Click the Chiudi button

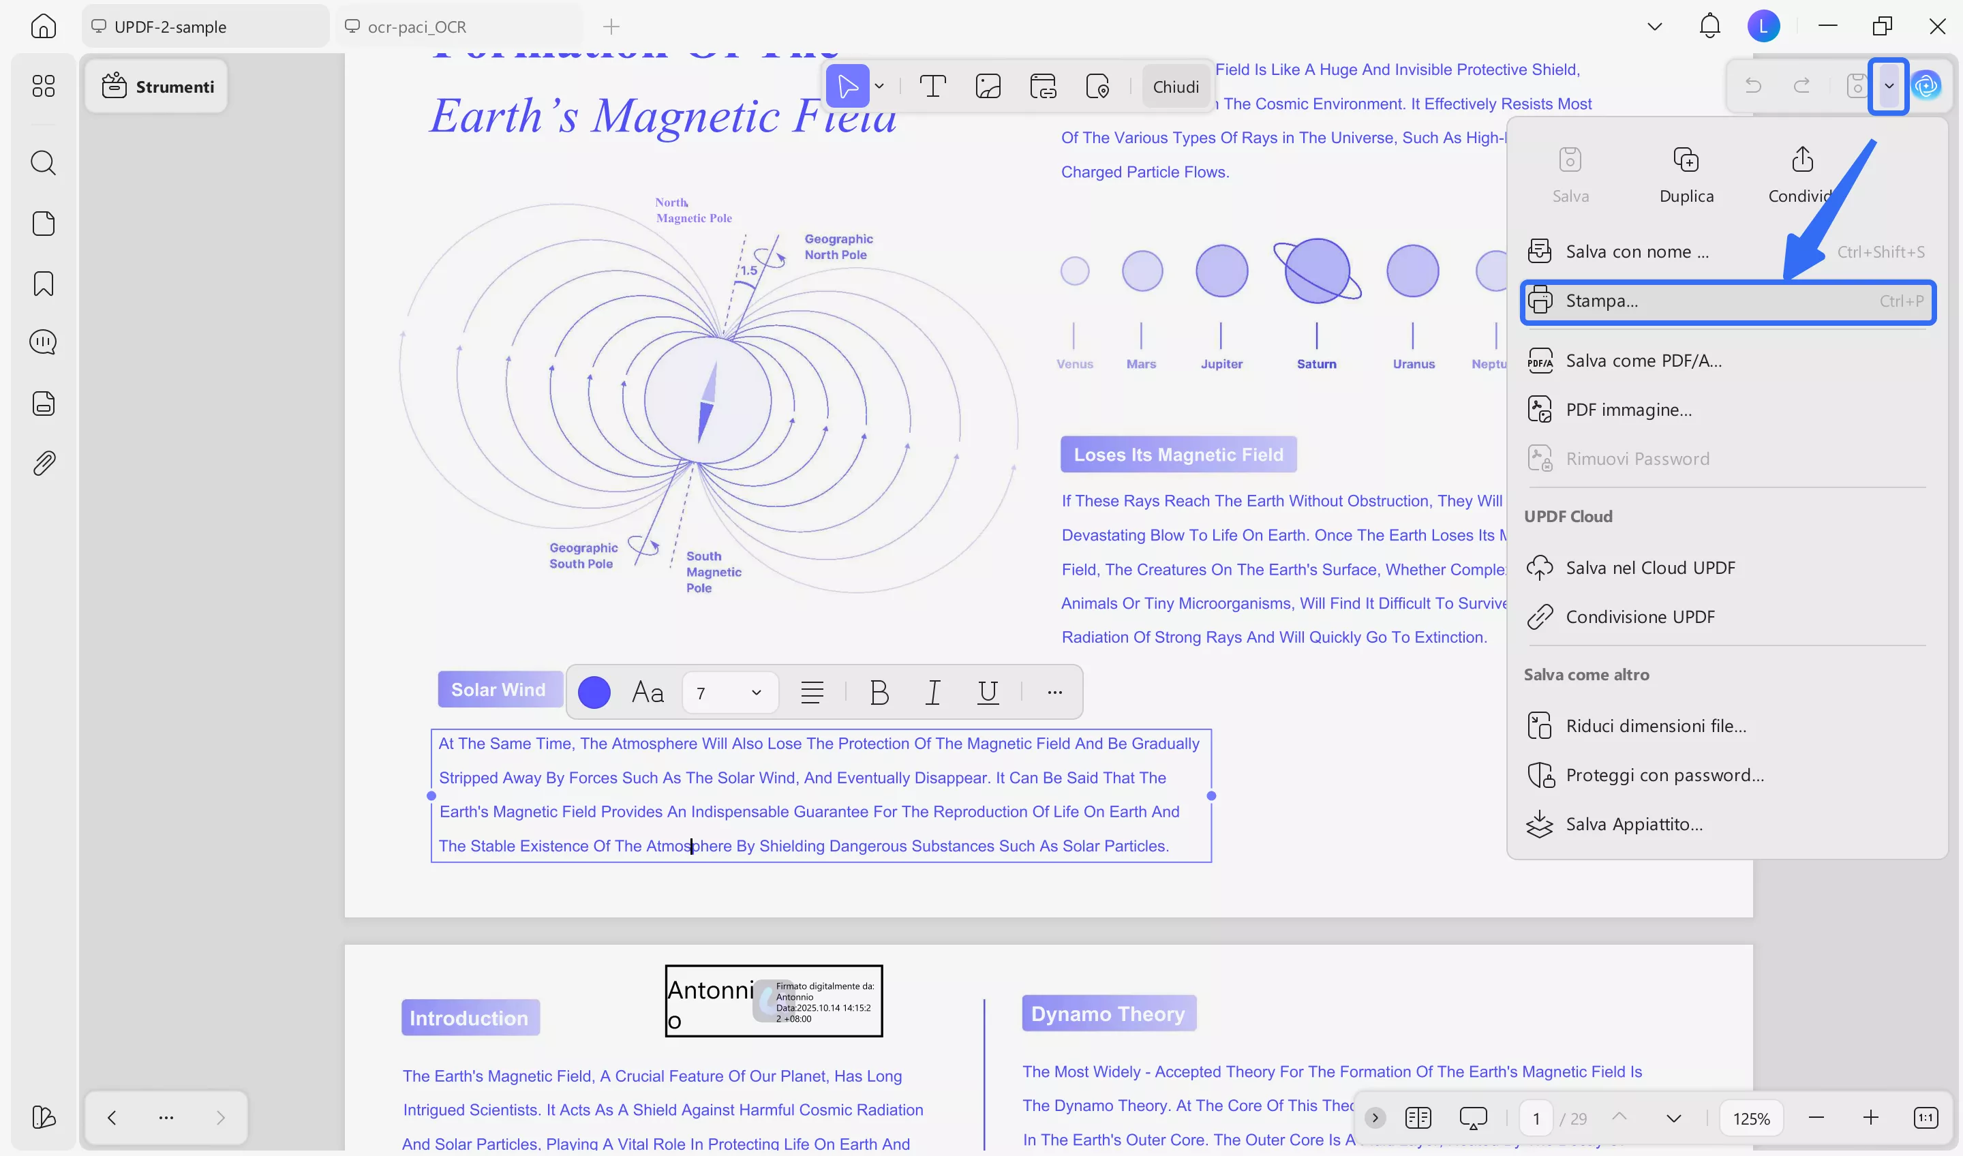coord(1174,87)
